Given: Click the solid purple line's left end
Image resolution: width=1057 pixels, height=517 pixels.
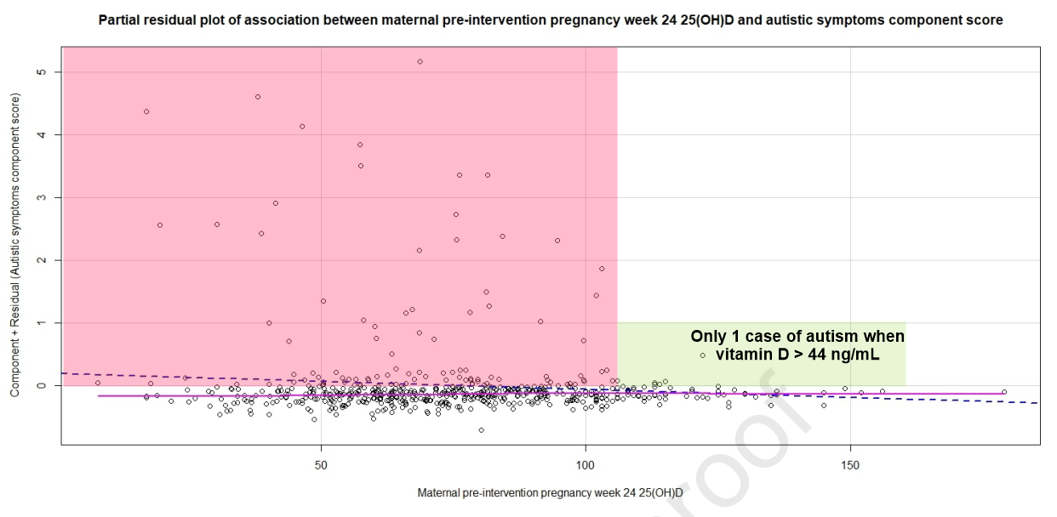Looking at the screenshot, I should [x=100, y=395].
